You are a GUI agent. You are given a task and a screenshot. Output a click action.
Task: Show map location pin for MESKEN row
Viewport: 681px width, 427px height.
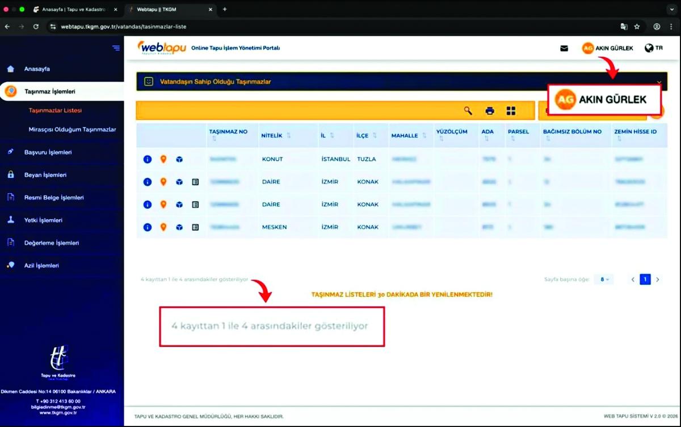(163, 227)
